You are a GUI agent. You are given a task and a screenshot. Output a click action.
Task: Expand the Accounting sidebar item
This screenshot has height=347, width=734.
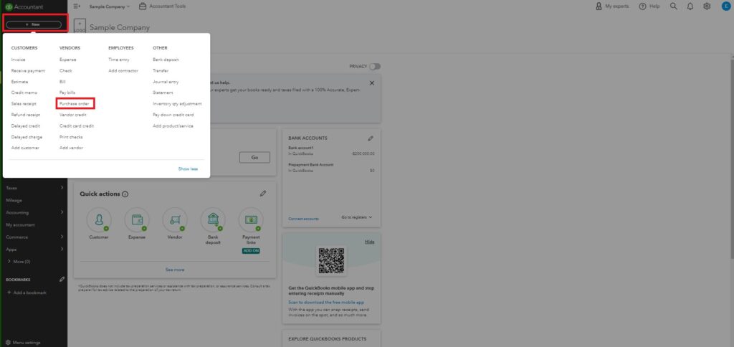coord(34,212)
